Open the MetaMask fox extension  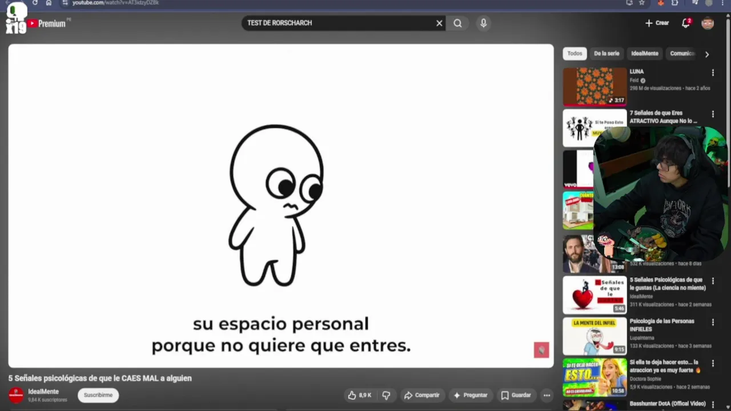661,3
